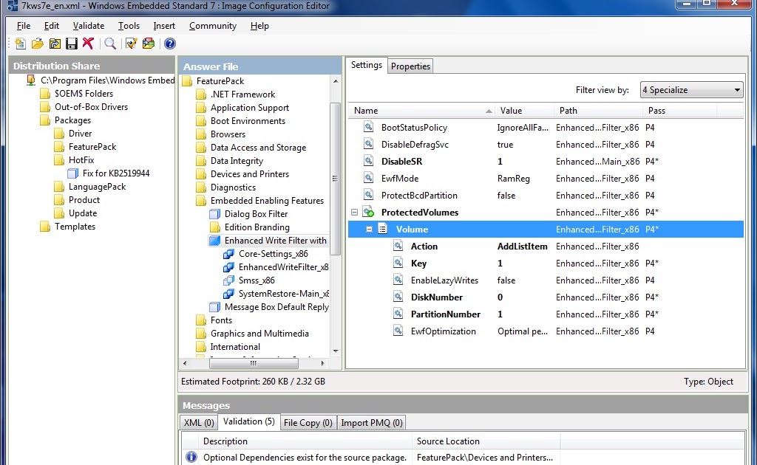Switch to the Import PMQ (0) tab
The width and height of the screenshot is (757, 465).
371,423
